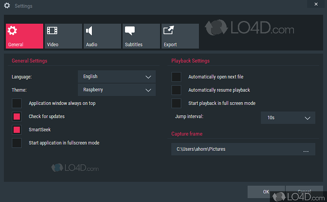Tick Start playback in full screen mode
Image resolution: width=327 pixels, height=202 pixels.
point(176,103)
